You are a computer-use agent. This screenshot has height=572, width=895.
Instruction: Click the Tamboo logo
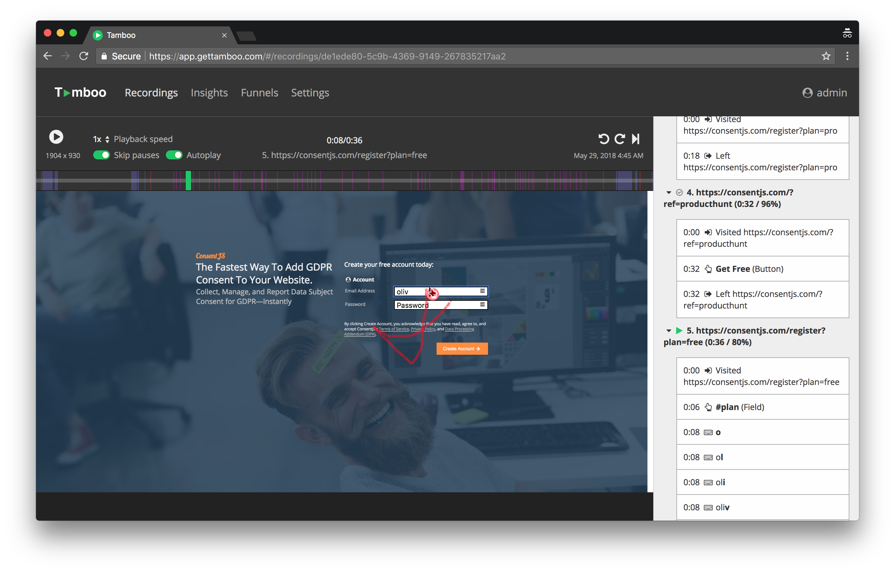pos(80,93)
